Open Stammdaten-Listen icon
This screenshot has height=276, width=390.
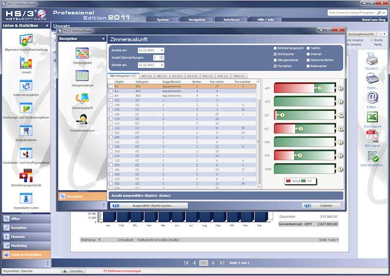pyautogui.click(x=26, y=198)
